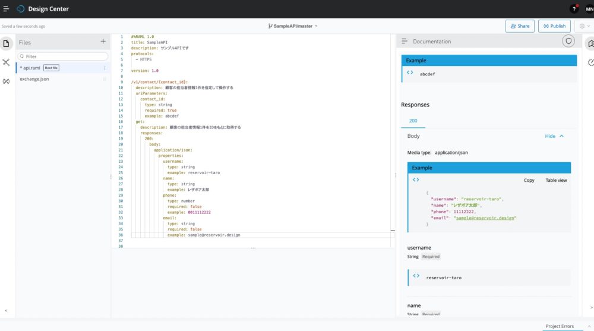Click the Publish button
594x331 pixels.
554,26
